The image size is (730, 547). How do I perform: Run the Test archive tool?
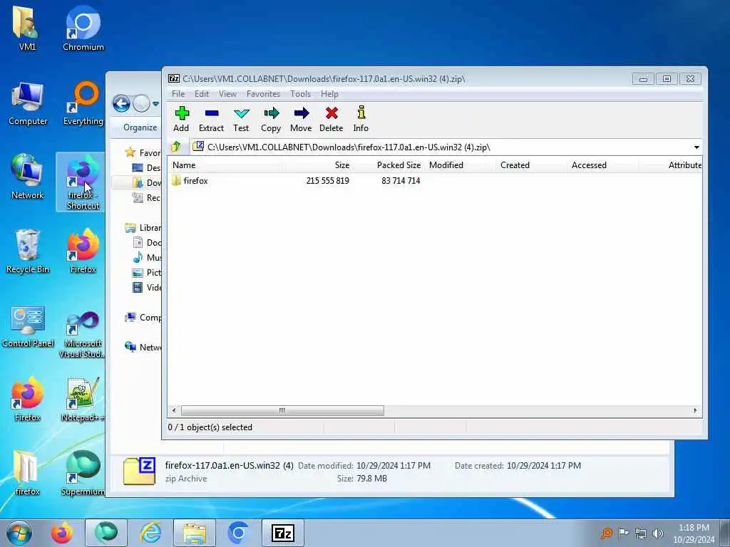[241, 119]
